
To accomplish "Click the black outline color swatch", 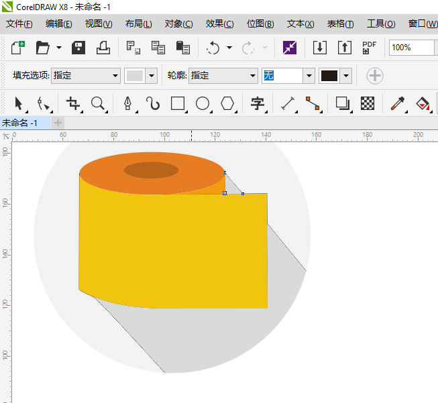I will (329, 76).
